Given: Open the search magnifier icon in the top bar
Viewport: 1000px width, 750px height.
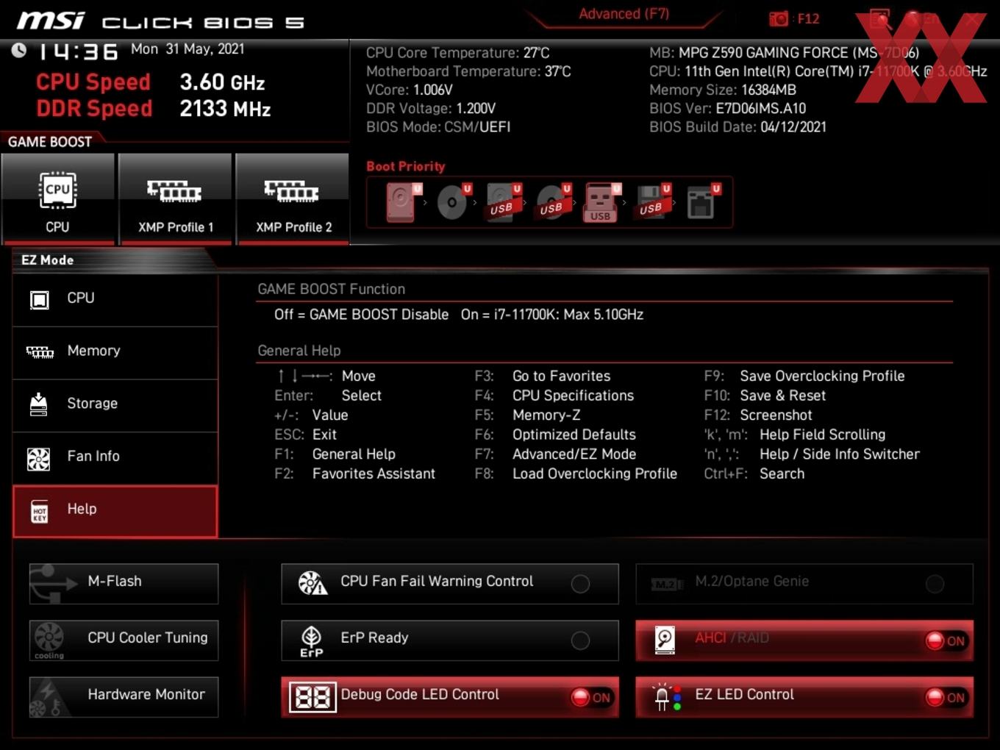Looking at the screenshot, I should pyautogui.click(x=880, y=19).
